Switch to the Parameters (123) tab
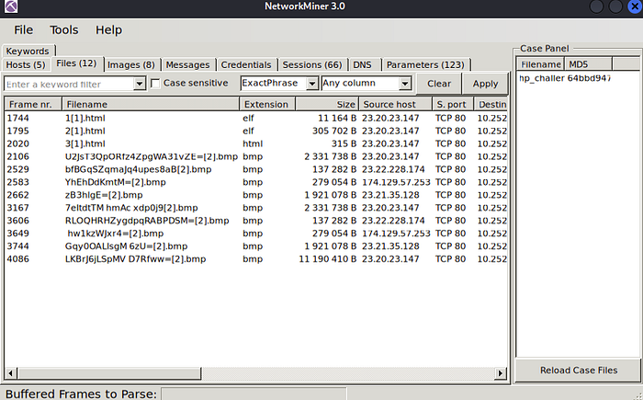 point(425,65)
